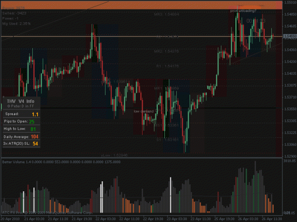Click the 3x ATR(20) SL value 54
This screenshot has width=297, height=222.
point(35,143)
